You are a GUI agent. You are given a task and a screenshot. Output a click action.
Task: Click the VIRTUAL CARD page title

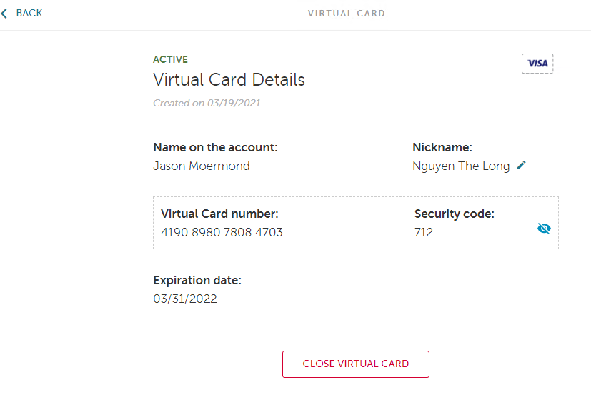[x=347, y=14]
